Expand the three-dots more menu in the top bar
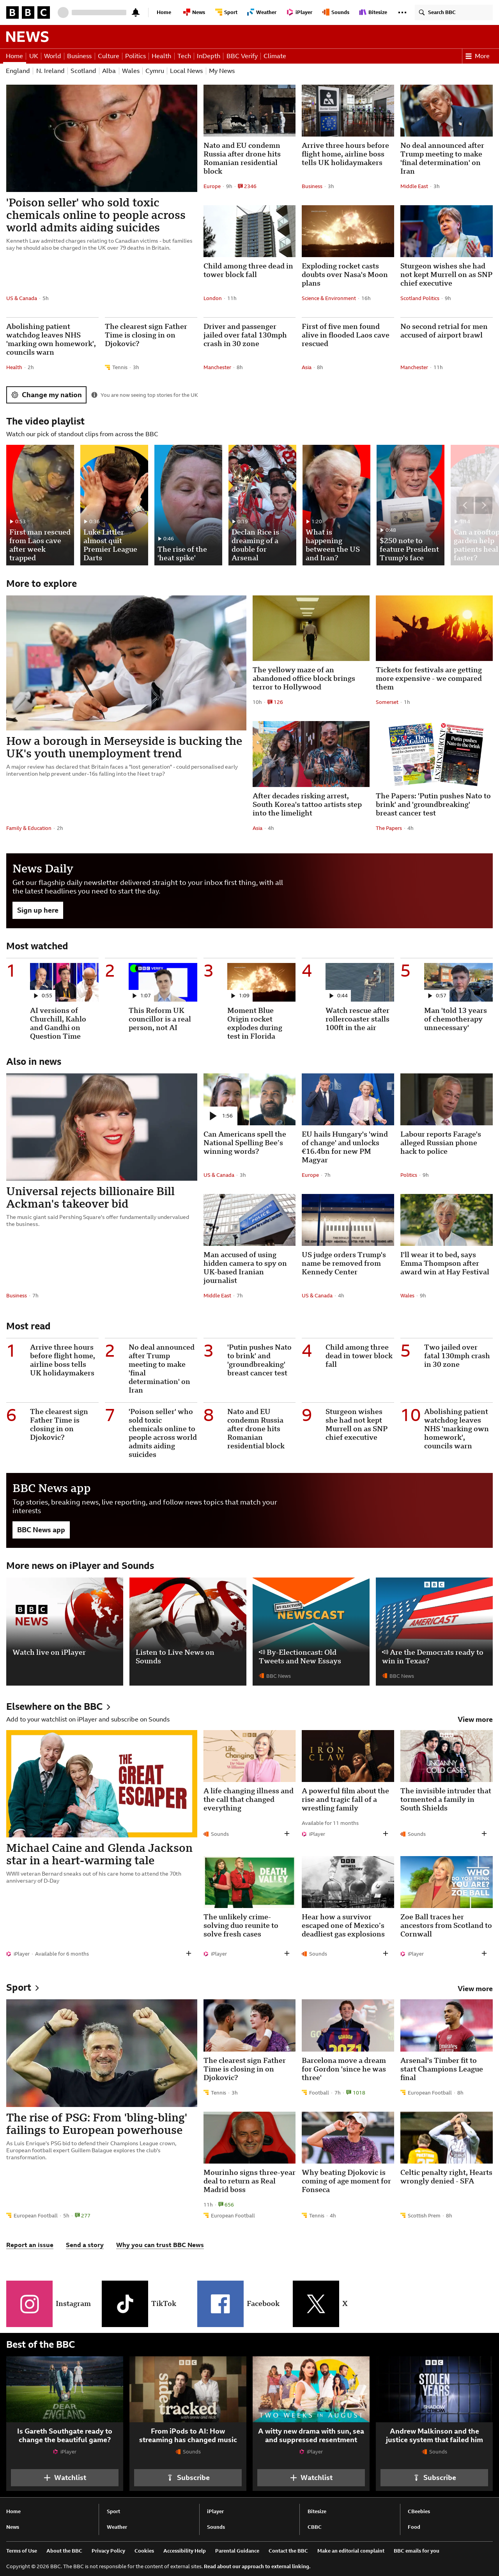Screen dimensions: 499x2576 click(402, 12)
